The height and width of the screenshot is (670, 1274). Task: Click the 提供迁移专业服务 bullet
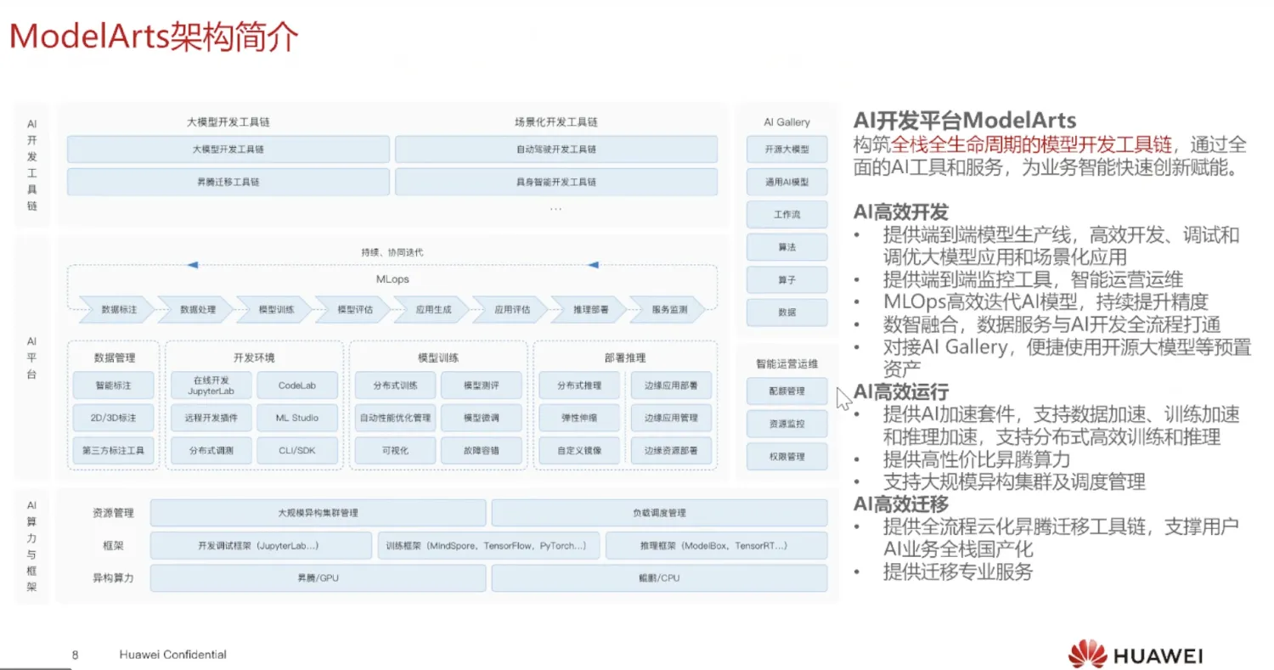[958, 571]
